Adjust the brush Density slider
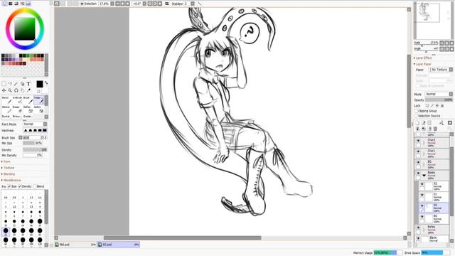 35,150
